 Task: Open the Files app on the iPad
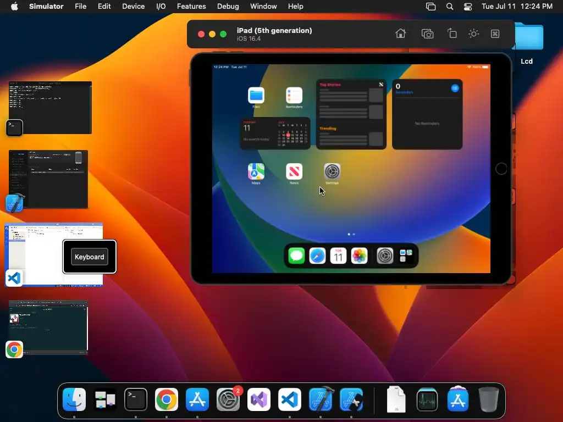(x=256, y=96)
